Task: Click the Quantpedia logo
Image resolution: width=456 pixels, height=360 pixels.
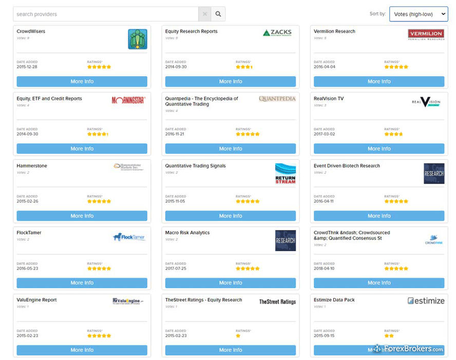Action: click(x=277, y=99)
